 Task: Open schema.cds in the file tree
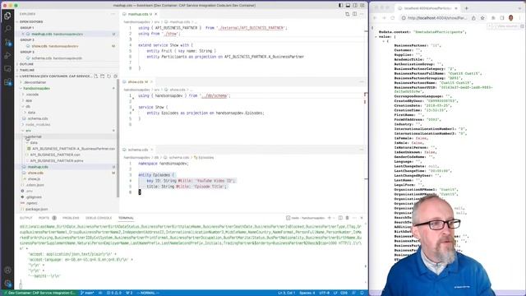coord(38,118)
